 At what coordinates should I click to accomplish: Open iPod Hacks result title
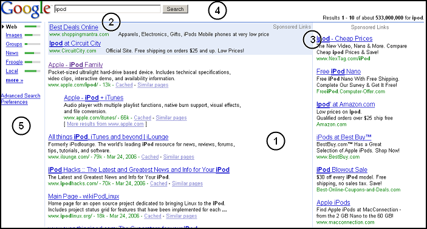point(139,169)
